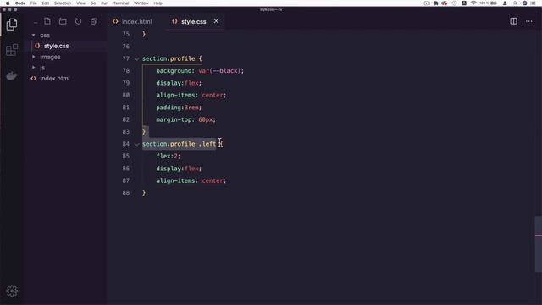
Task: Click the New Folder icon in Explorer toolbar
Action: tap(63, 21)
